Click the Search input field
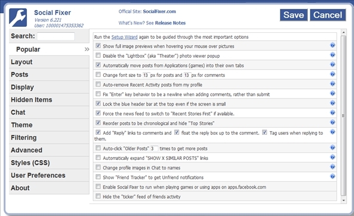This screenshot has height=216, width=354. pyautogui.click(x=56, y=36)
